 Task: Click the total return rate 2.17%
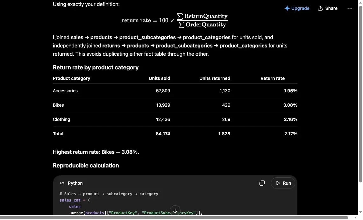290,134
